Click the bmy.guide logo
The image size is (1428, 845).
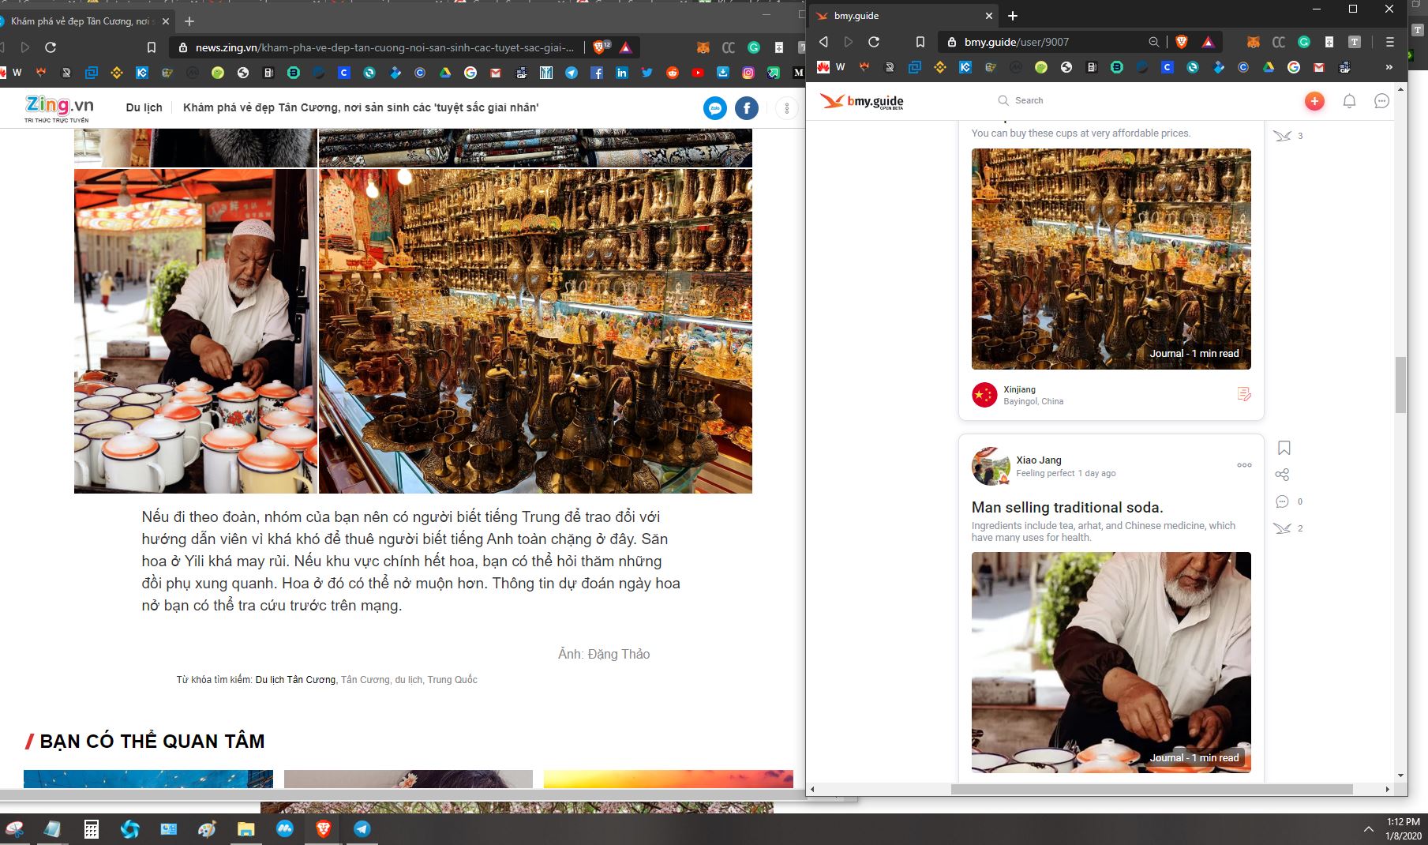[861, 101]
